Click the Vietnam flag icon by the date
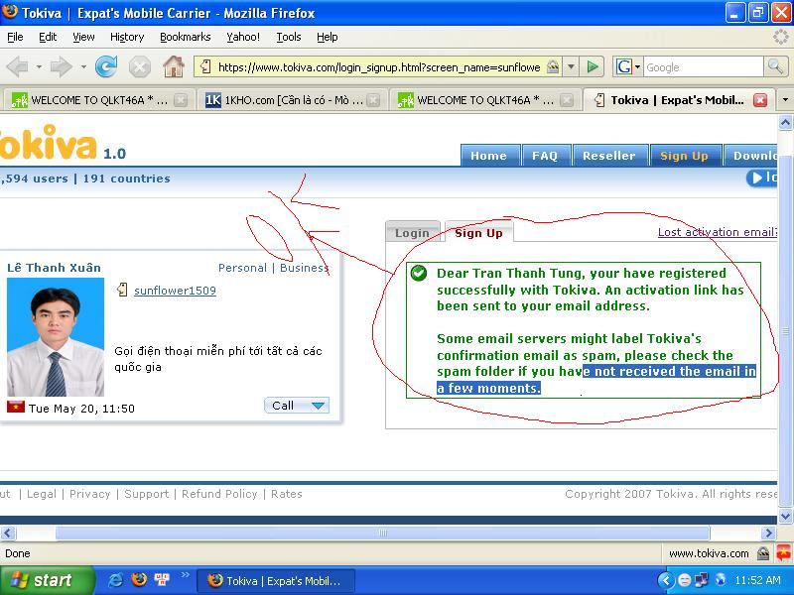The image size is (794, 595). tap(16, 407)
